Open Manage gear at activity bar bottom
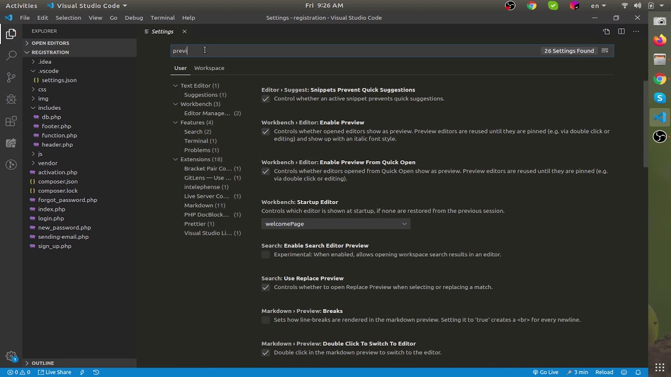This screenshot has width=671, height=377. (x=11, y=357)
